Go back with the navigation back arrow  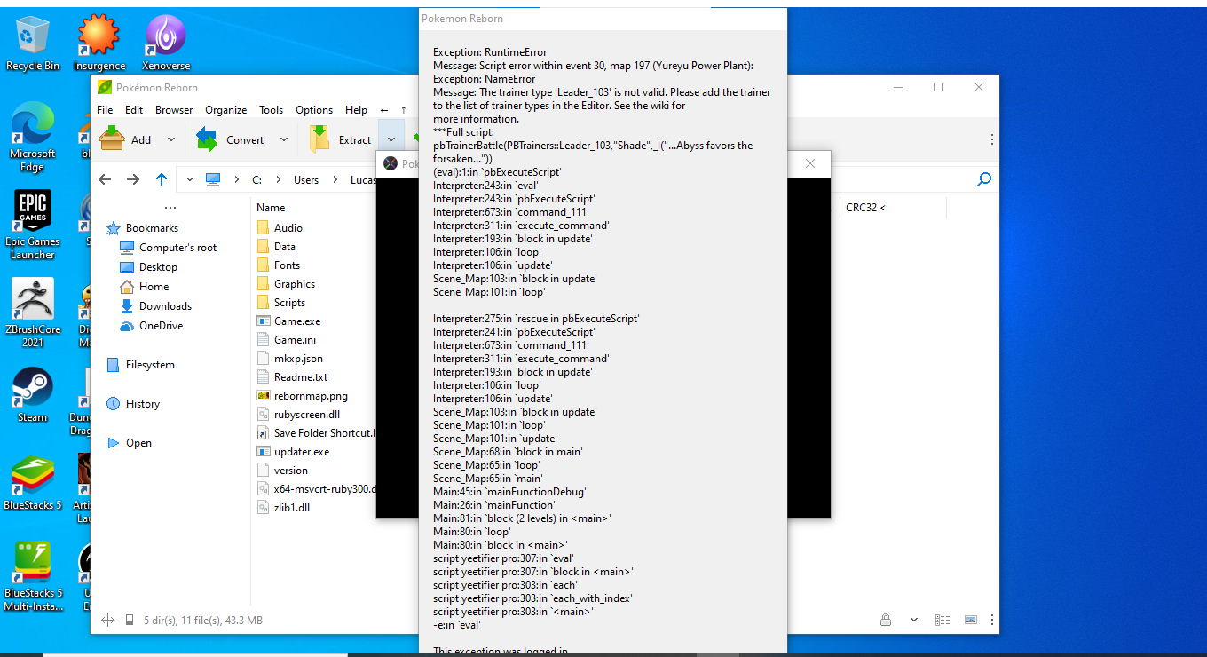coord(105,179)
